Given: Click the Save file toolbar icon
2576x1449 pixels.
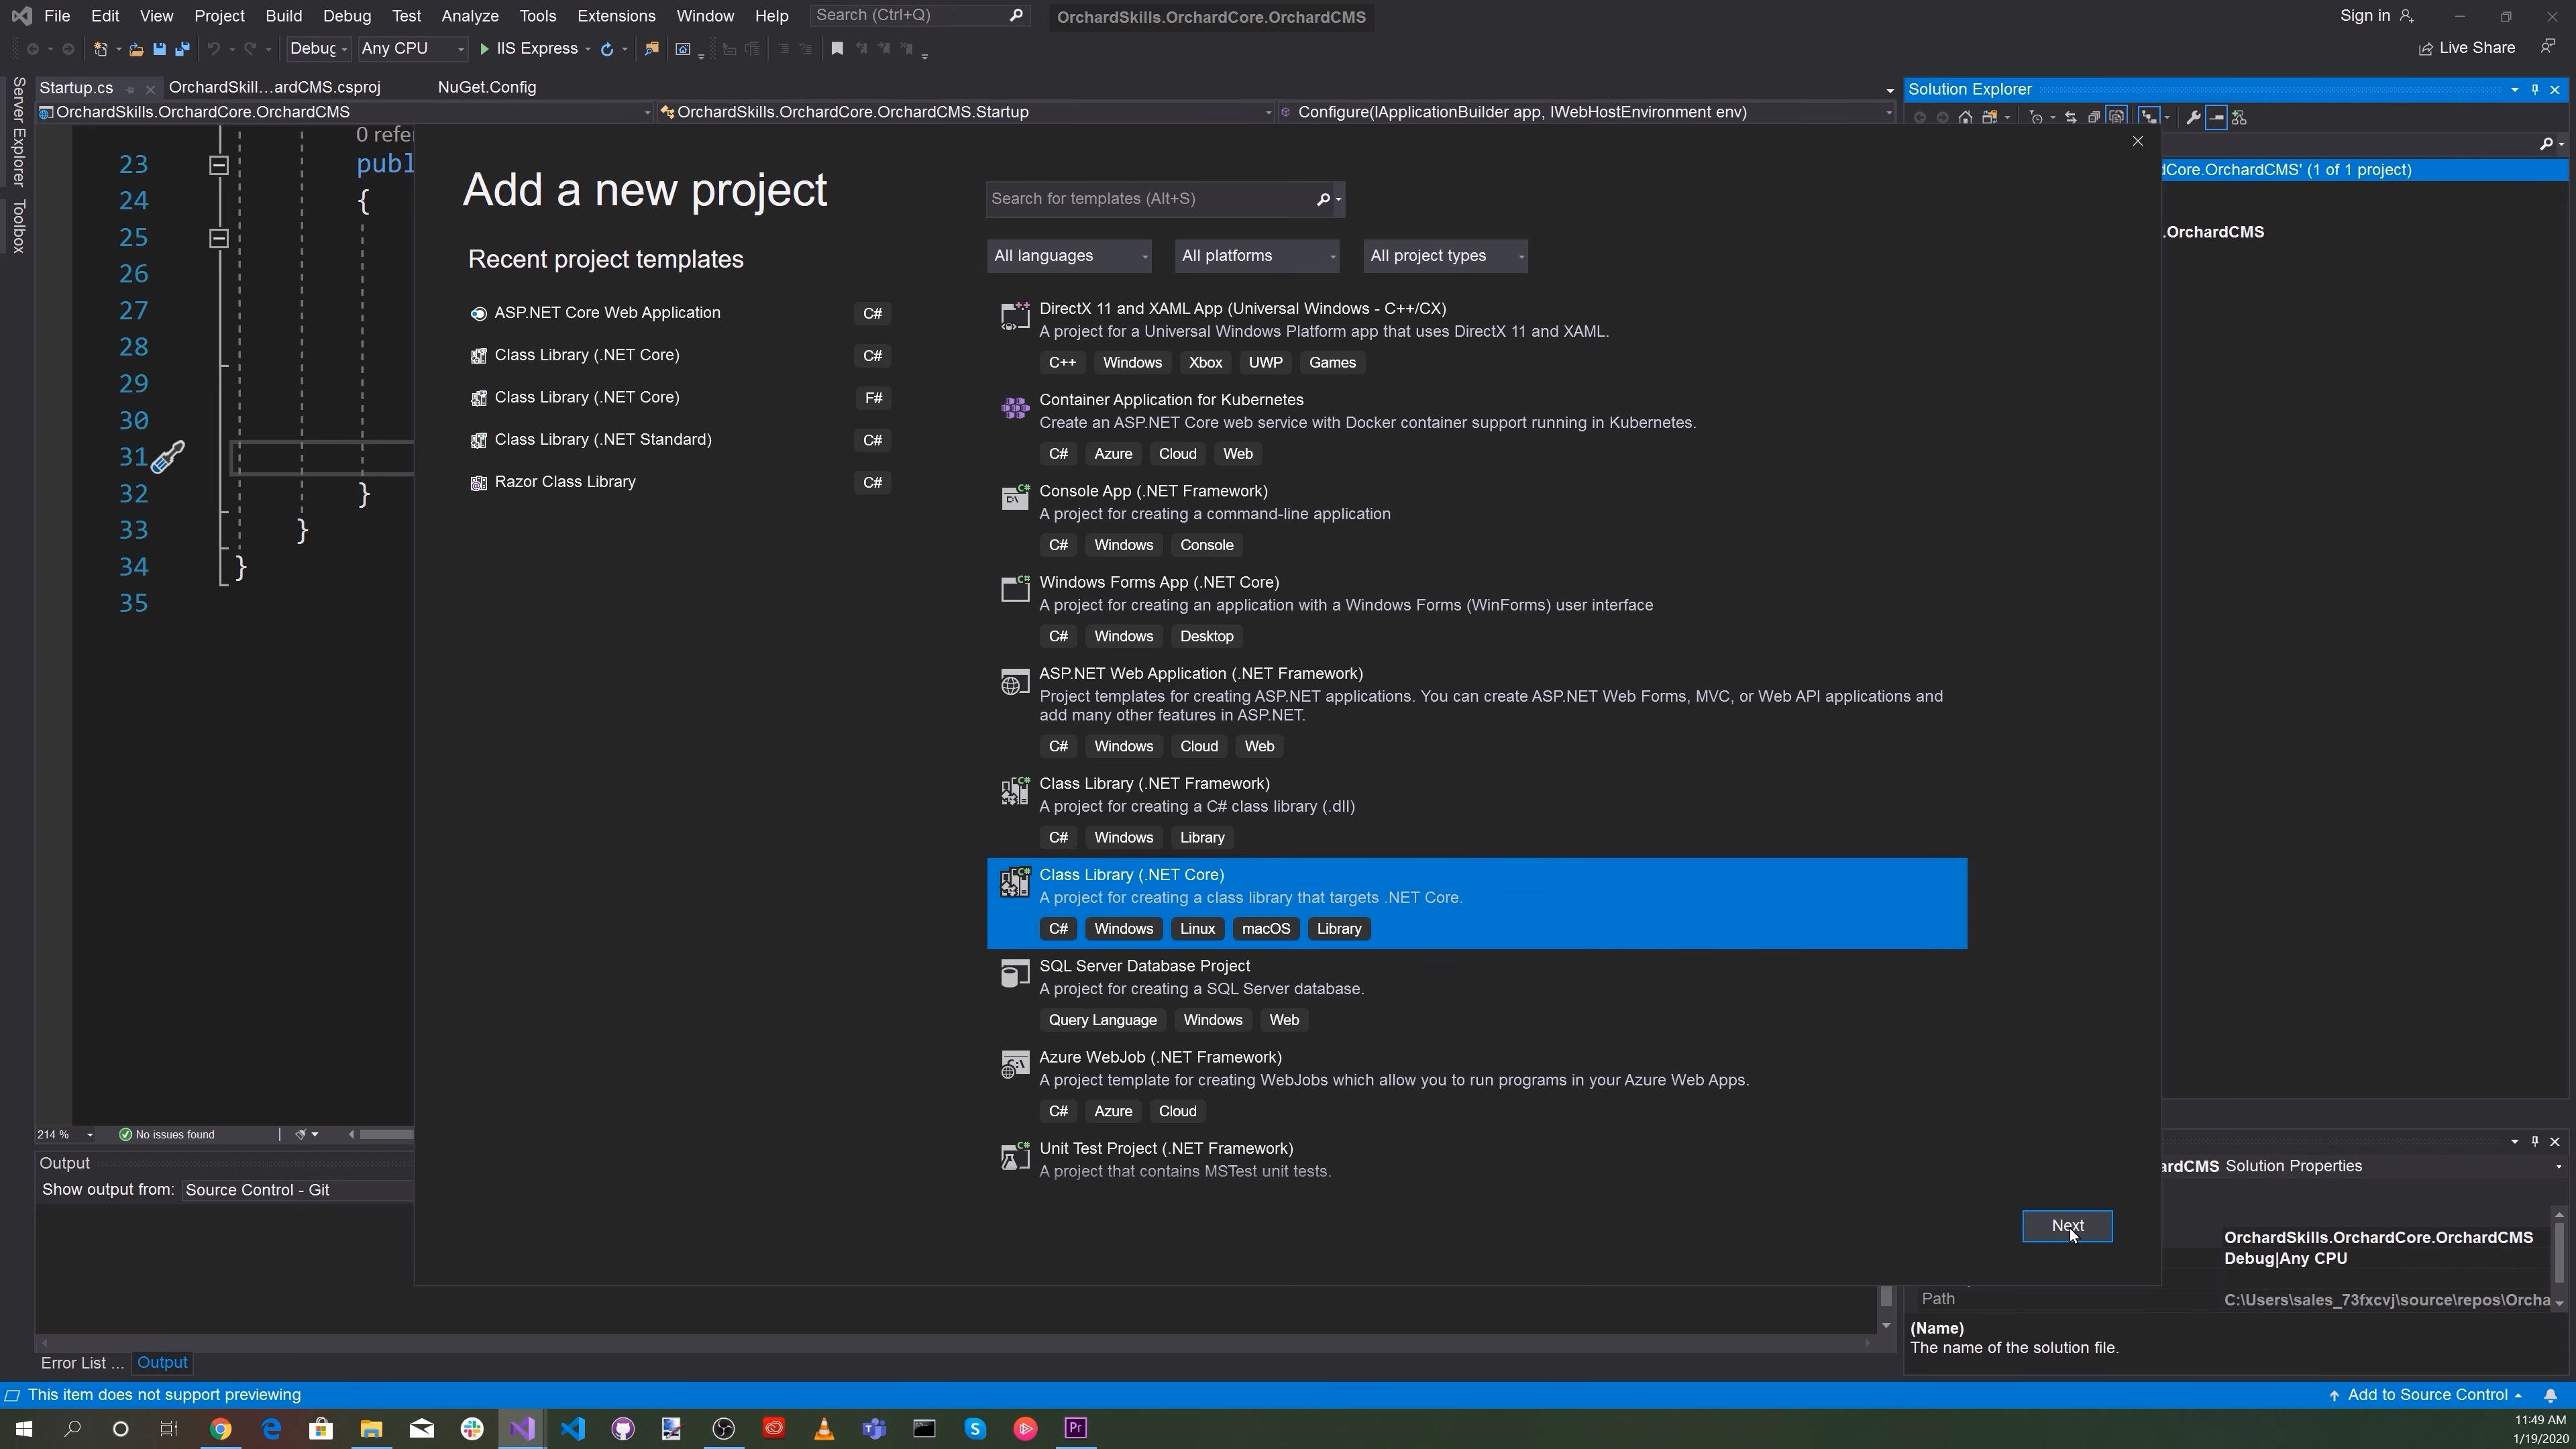Looking at the screenshot, I should [159, 49].
